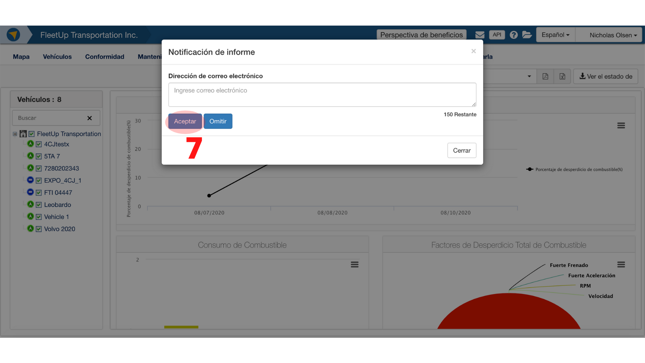
Task: Click the EXPO_4CJ_1 blue status icon
Action: [31, 180]
